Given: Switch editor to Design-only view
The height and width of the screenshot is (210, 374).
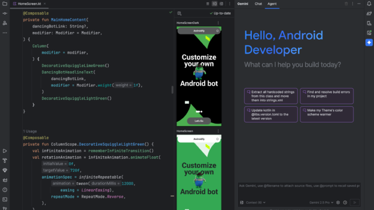Looking at the screenshot, I should (x=221, y=4).
